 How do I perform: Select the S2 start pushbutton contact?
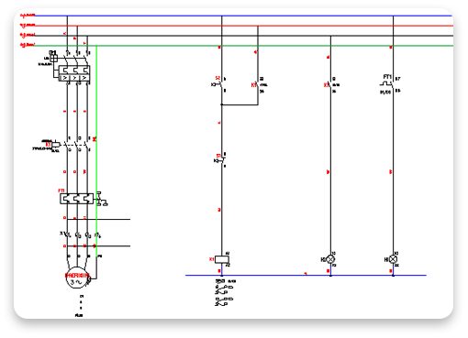click(x=218, y=84)
